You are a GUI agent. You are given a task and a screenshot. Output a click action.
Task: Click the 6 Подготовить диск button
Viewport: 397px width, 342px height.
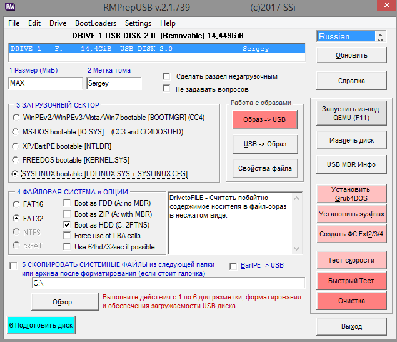pos(41,325)
